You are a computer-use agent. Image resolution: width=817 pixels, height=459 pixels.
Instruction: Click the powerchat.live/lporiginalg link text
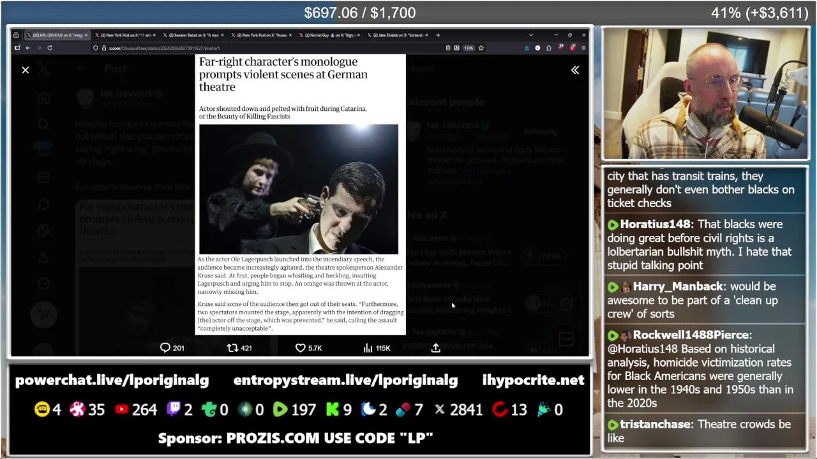[112, 381]
